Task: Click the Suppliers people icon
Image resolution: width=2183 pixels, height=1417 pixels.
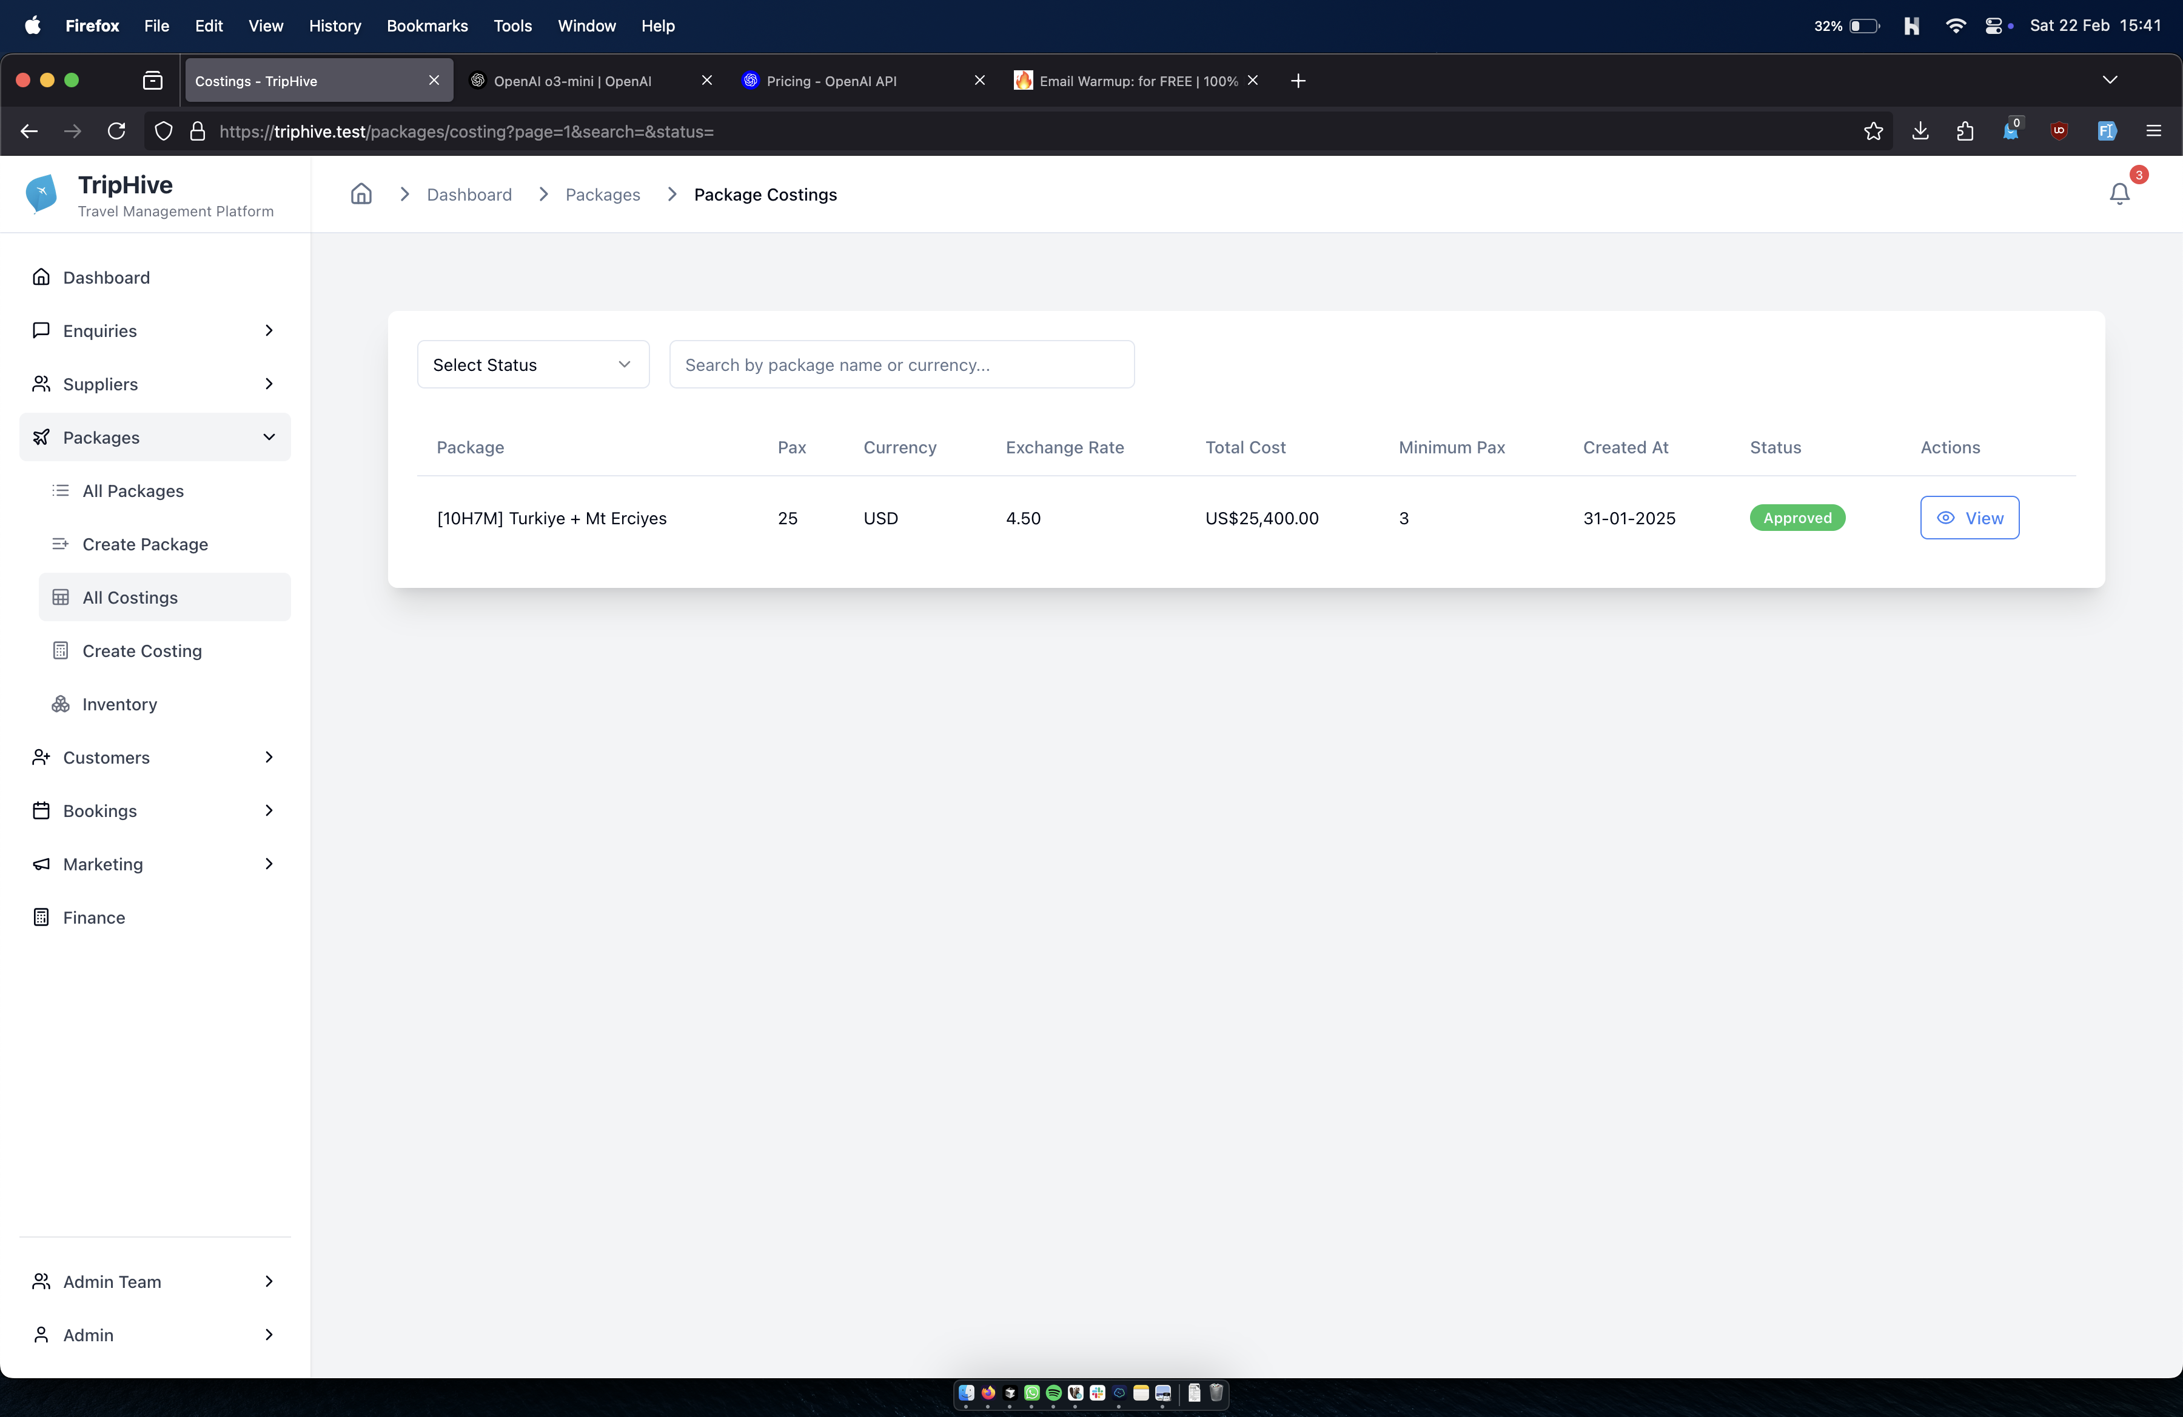Action: (x=41, y=383)
